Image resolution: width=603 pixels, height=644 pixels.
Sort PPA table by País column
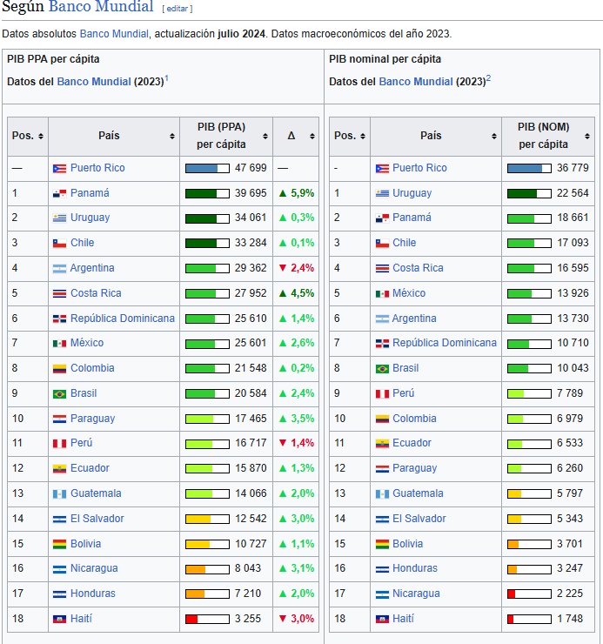click(172, 136)
